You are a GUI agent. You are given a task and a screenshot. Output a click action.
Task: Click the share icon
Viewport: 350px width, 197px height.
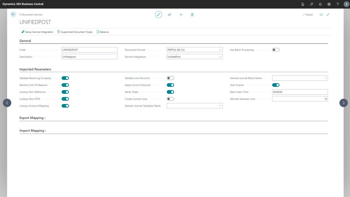point(169,15)
